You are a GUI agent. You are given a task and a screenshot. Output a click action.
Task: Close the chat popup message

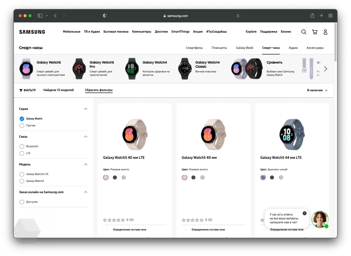tap(304, 213)
